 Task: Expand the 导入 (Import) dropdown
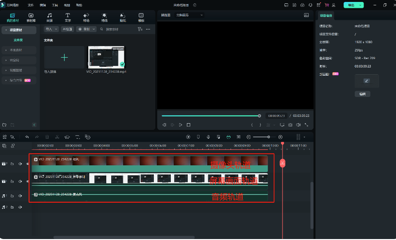(51, 29)
